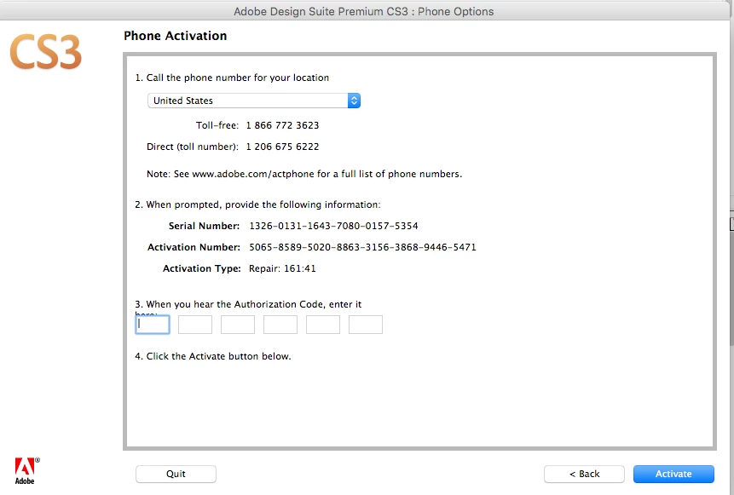
Task: Click the blue Activate button
Action: (673, 474)
